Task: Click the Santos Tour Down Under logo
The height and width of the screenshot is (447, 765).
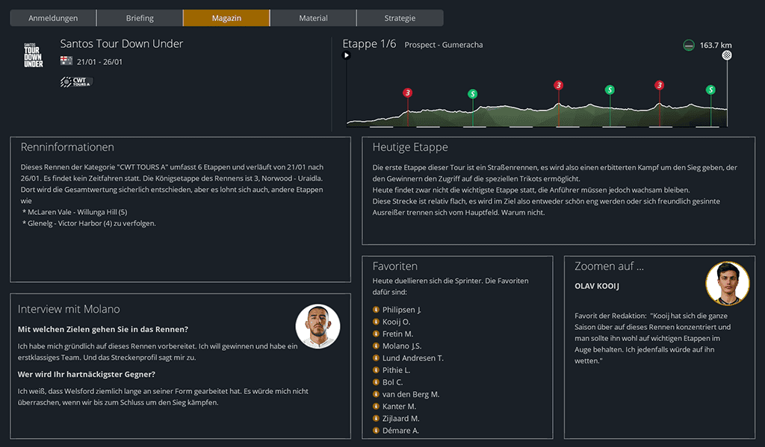Action: (34, 54)
